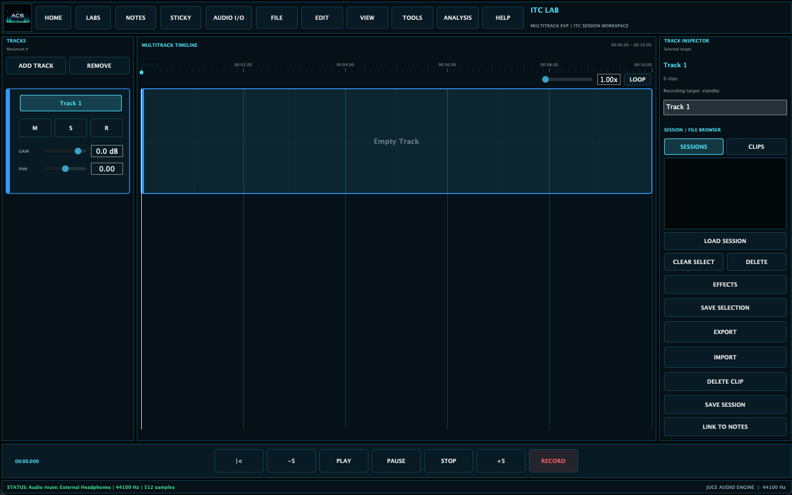Click the 0.00 pan value field
The image size is (792, 495).
click(x=107, y=169)
